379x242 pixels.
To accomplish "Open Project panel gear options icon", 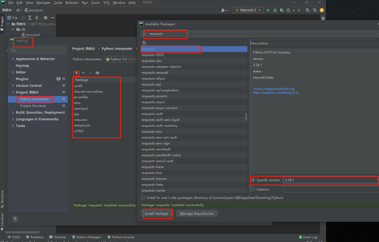I will 46,18.
